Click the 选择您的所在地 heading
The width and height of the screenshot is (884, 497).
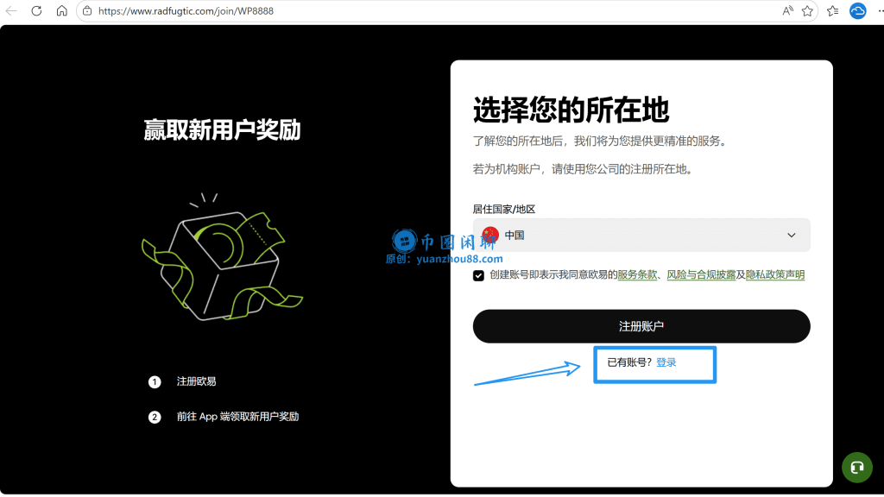[x=571, y=110]
